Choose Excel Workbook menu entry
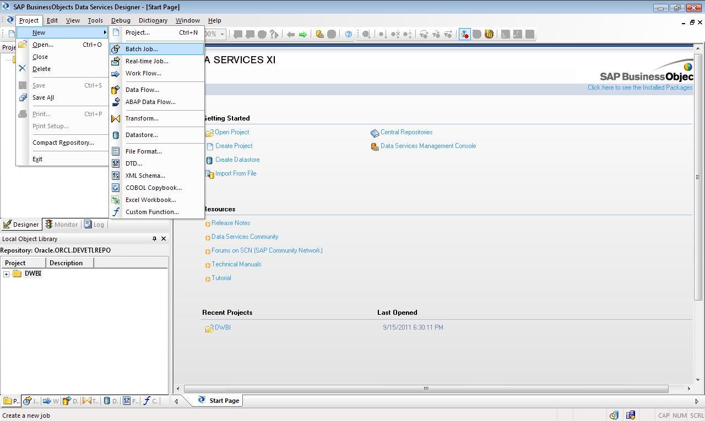705x421 pixels. coord(157,200)
